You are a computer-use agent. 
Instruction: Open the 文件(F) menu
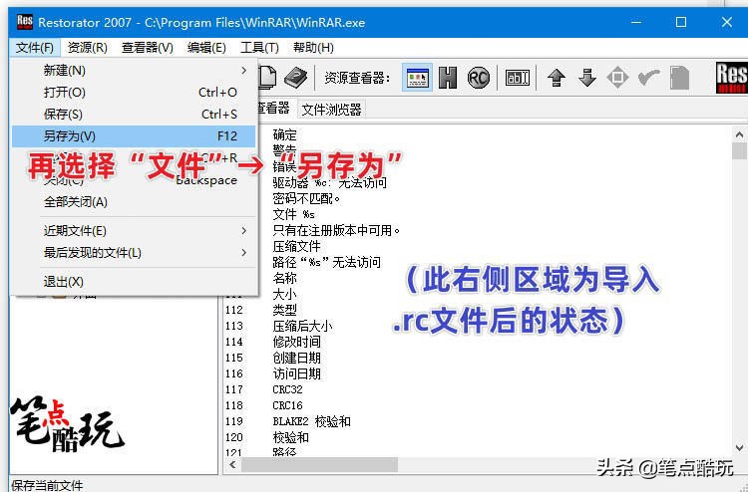(34, 48)
